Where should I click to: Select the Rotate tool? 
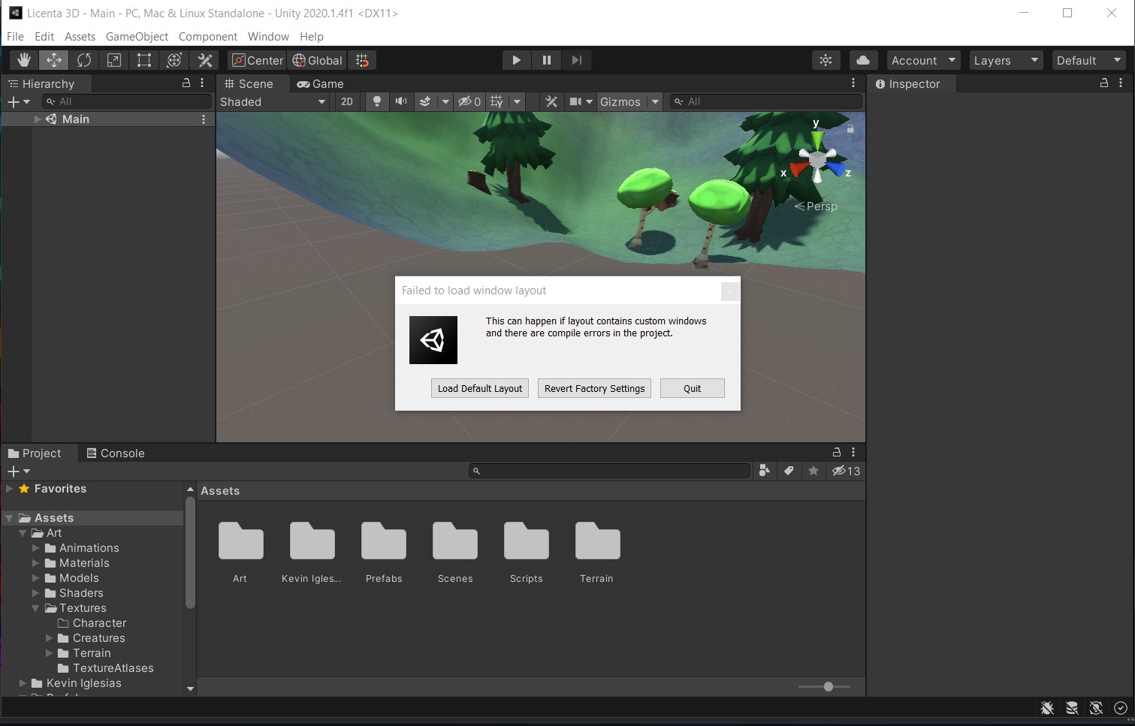84,60
